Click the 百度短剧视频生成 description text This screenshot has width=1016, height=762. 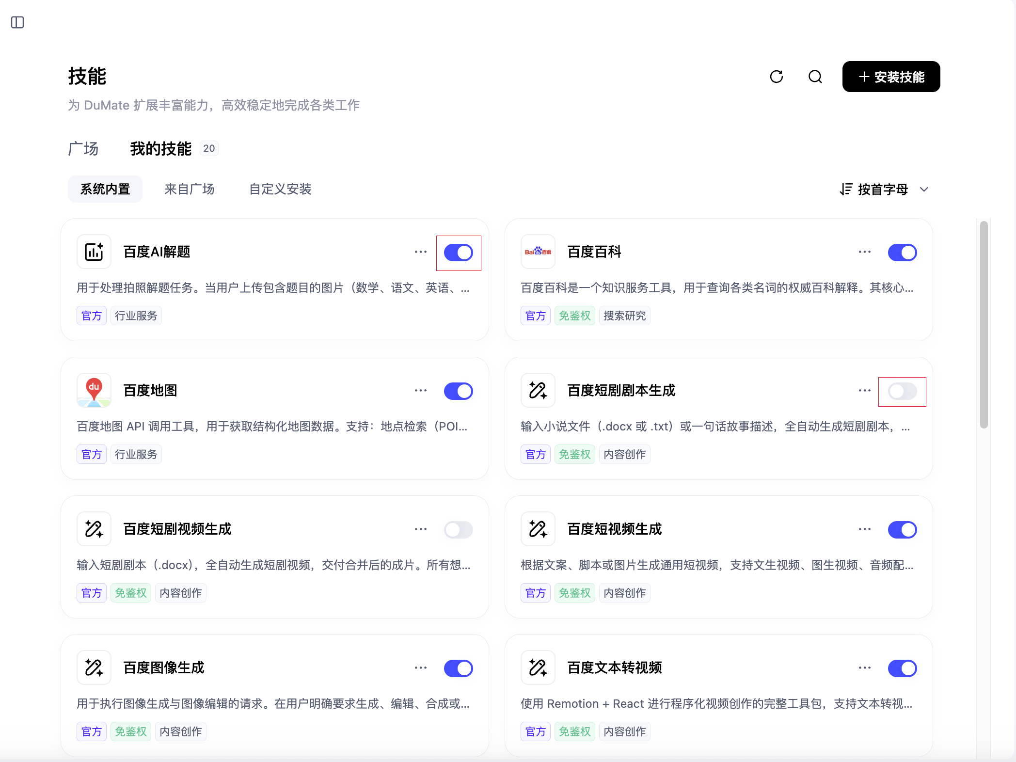273,565
